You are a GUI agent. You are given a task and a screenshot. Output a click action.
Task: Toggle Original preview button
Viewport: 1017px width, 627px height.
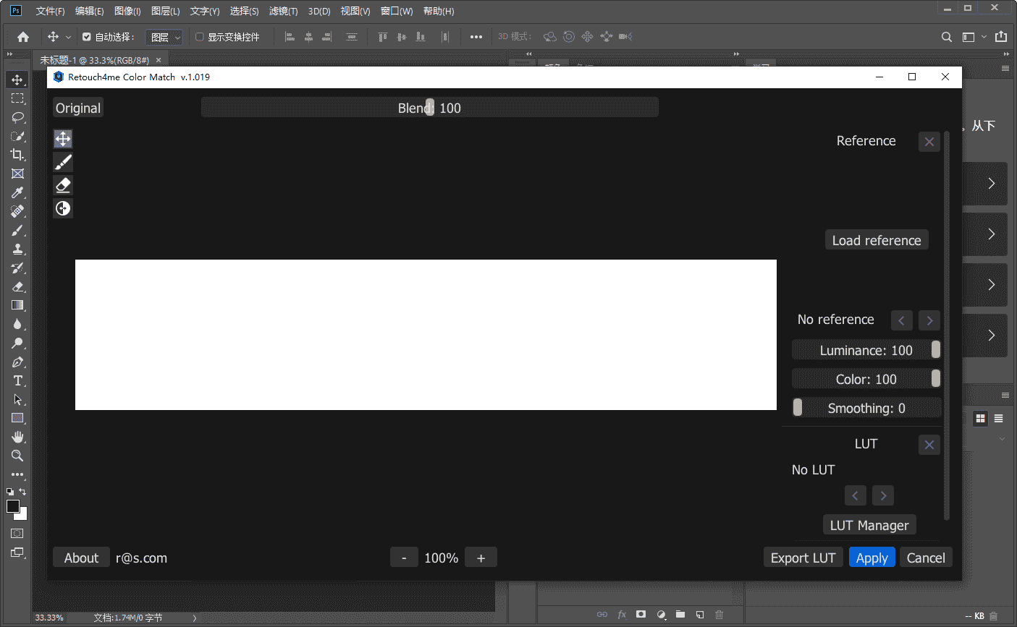click(x=78, y=108)
